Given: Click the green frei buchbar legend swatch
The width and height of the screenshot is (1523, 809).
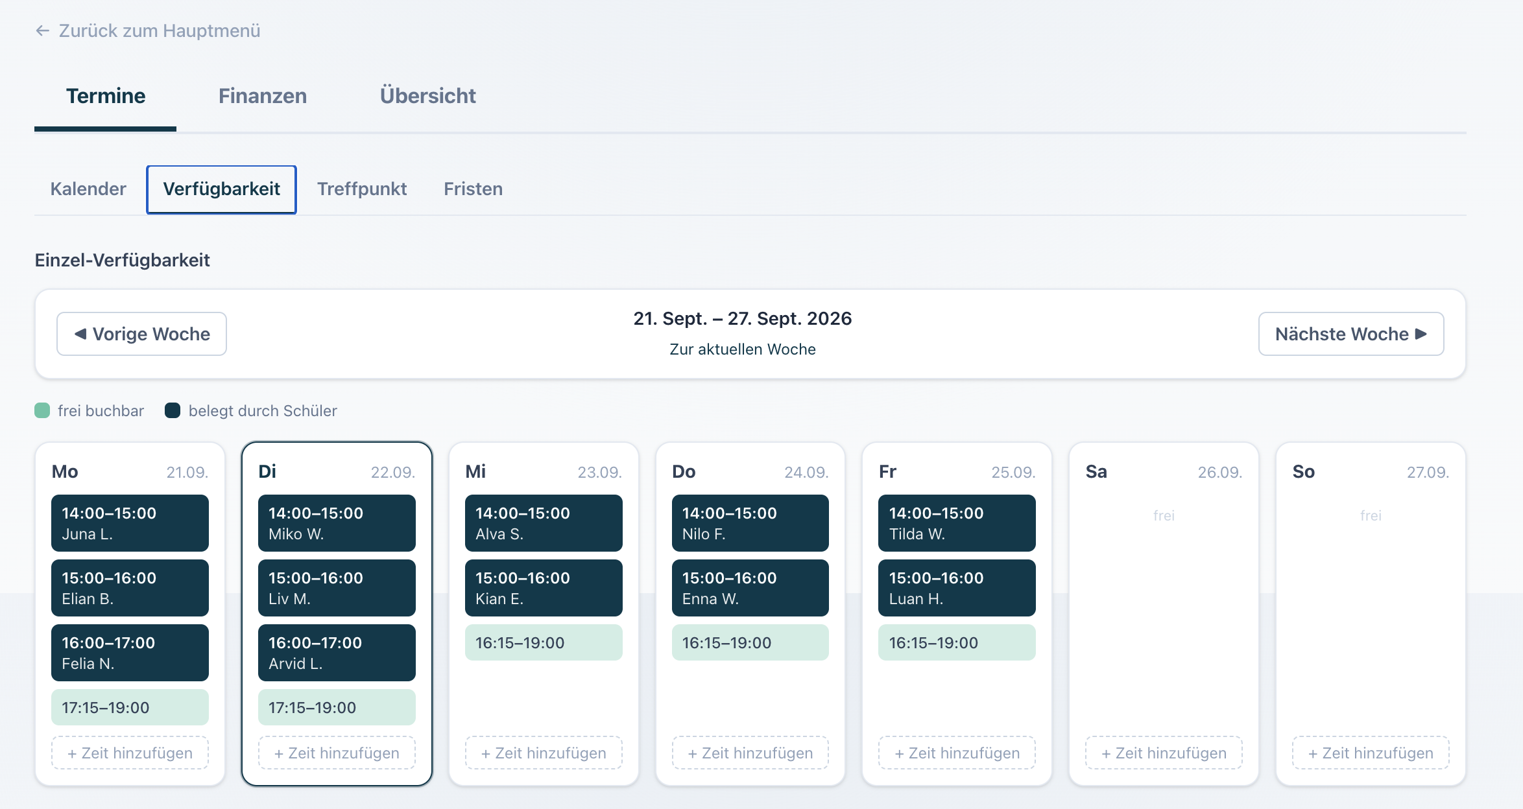Looking at the screenshot, I should click(x=42, y=411).
